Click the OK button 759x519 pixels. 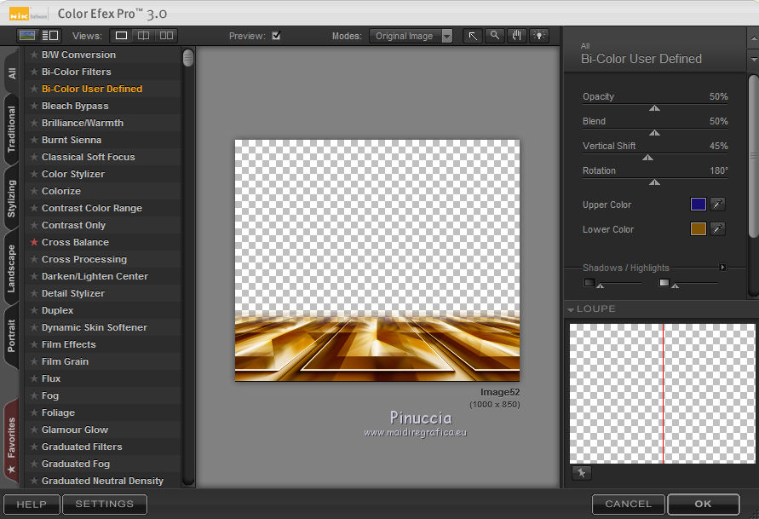click(x=703, y=504)
